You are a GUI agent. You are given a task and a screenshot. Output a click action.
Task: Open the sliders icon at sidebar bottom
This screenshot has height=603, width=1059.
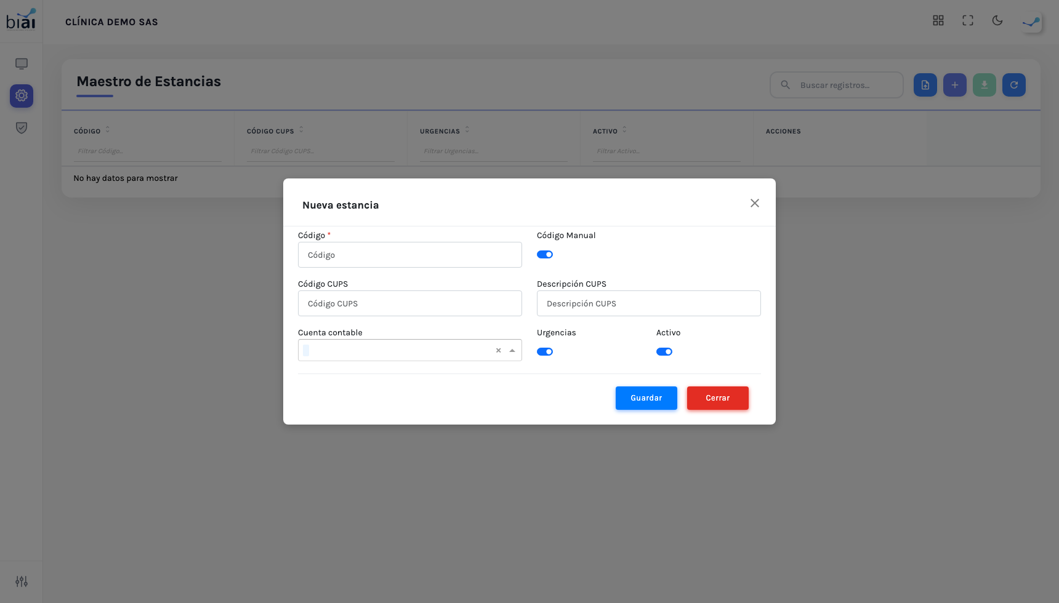coord(22,581)
